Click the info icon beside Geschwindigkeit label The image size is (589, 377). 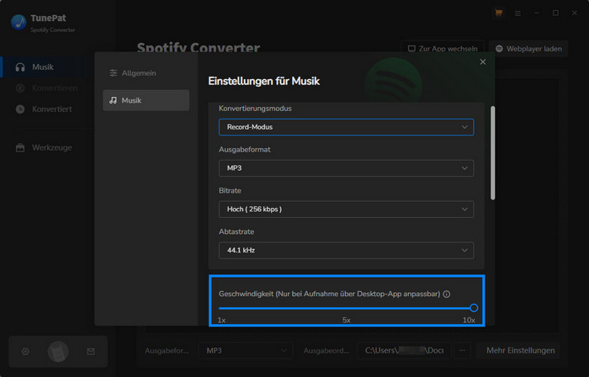(446, 294)
